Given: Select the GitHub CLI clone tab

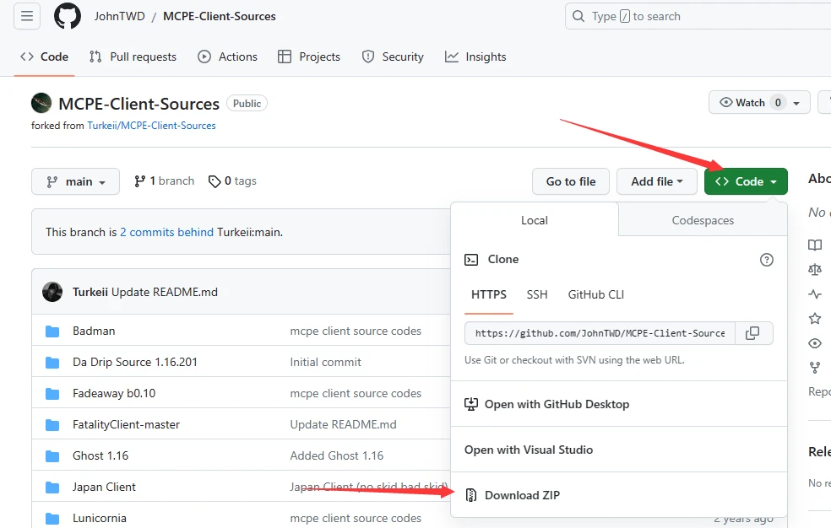Looking at the screenshot, I should 596,294.
